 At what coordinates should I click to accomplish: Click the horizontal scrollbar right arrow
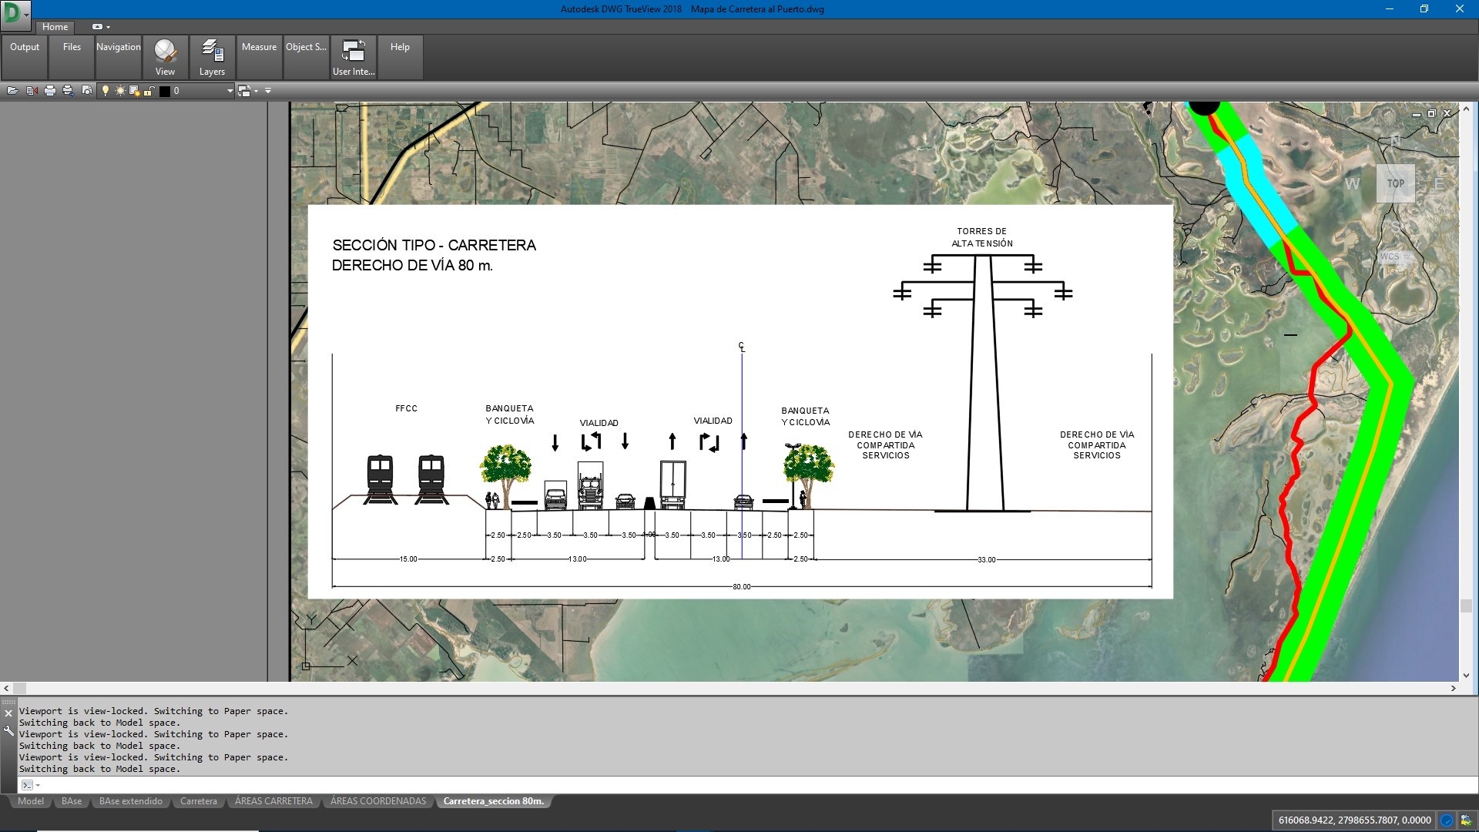tap(1453, 689)
